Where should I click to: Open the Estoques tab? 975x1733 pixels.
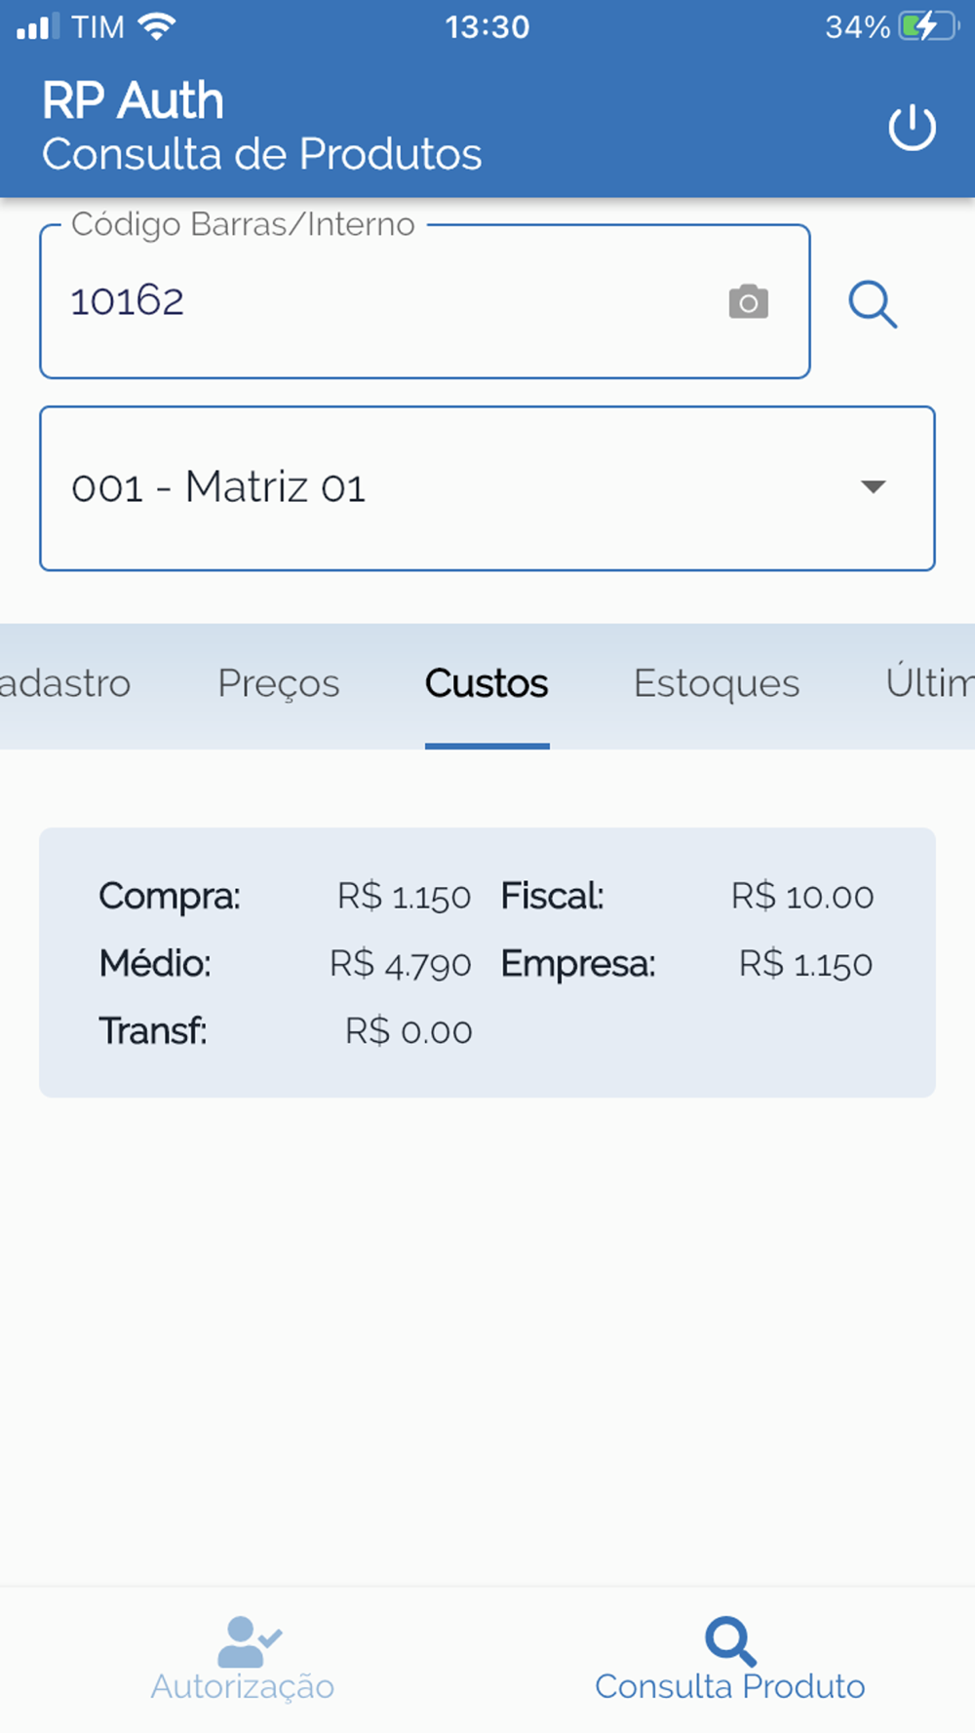click(717, 683)
